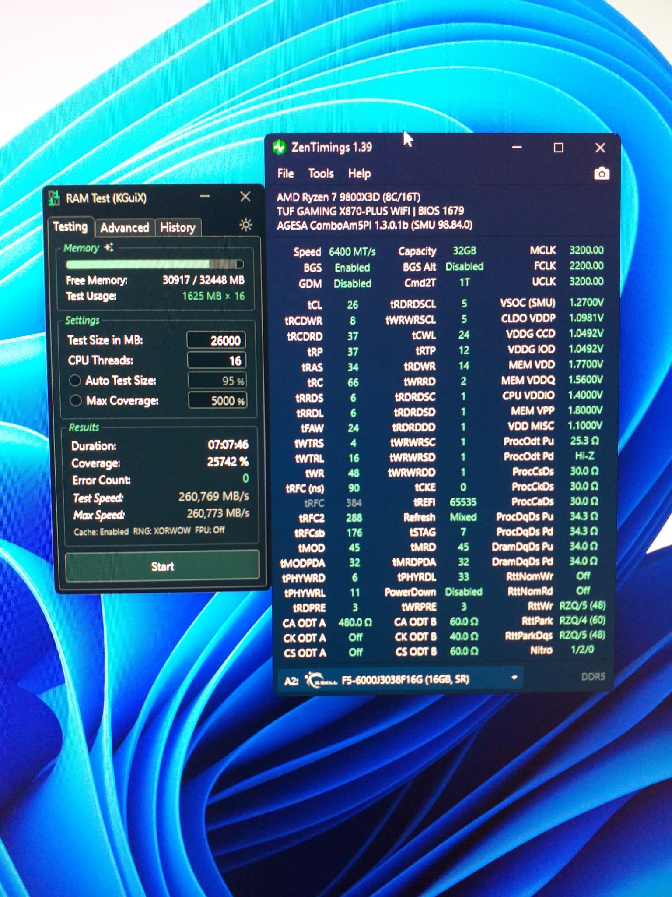Click the RAM Test app icon in title bar

pyautogui.click(x=54, y=198)
